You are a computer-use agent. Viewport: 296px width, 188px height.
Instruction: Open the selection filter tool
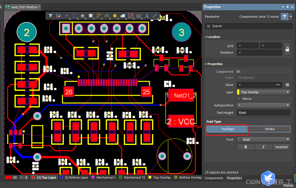(x=50, y=16)
